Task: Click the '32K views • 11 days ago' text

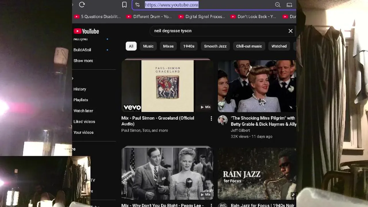Action: click(x=252, y=136)
